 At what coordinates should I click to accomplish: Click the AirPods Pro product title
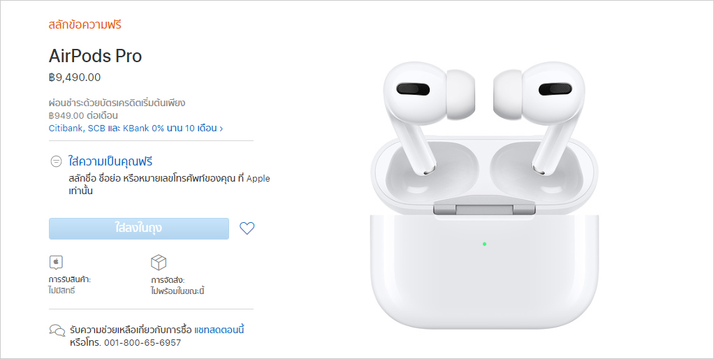pyautogui.click(x=95, y=56)
